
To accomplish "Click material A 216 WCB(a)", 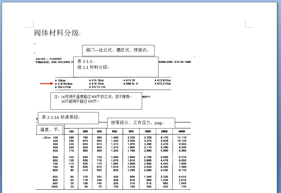I will (x=64, y=84).
